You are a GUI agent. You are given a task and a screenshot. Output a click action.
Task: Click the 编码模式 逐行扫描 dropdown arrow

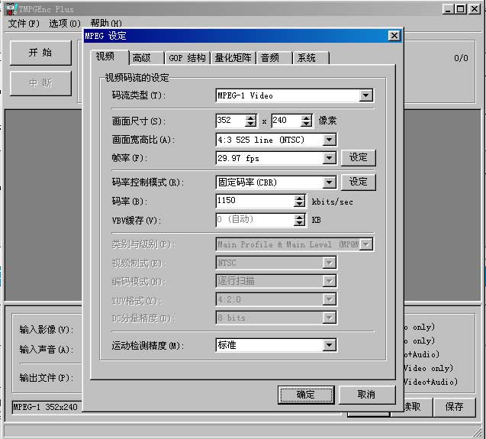329,281
